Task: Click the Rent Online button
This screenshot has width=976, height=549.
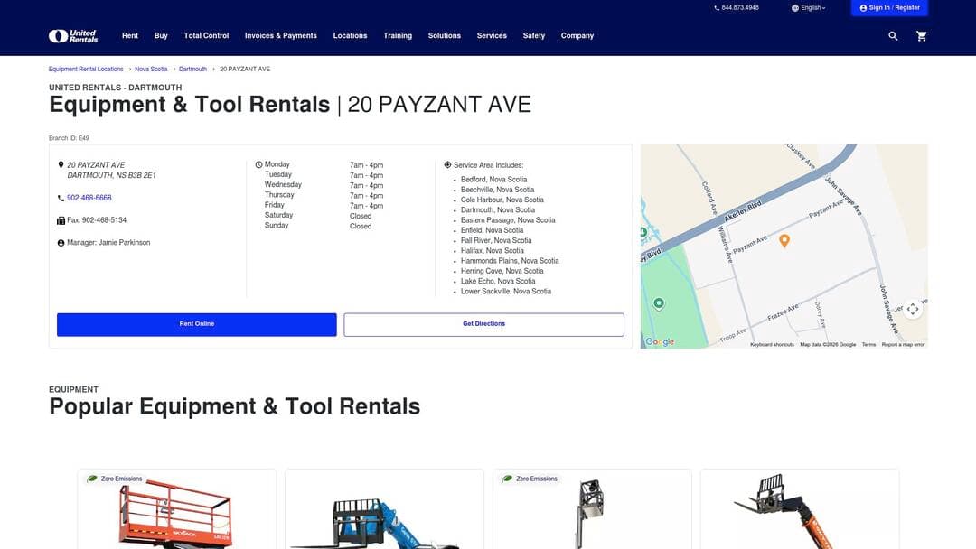Action: 196,323
